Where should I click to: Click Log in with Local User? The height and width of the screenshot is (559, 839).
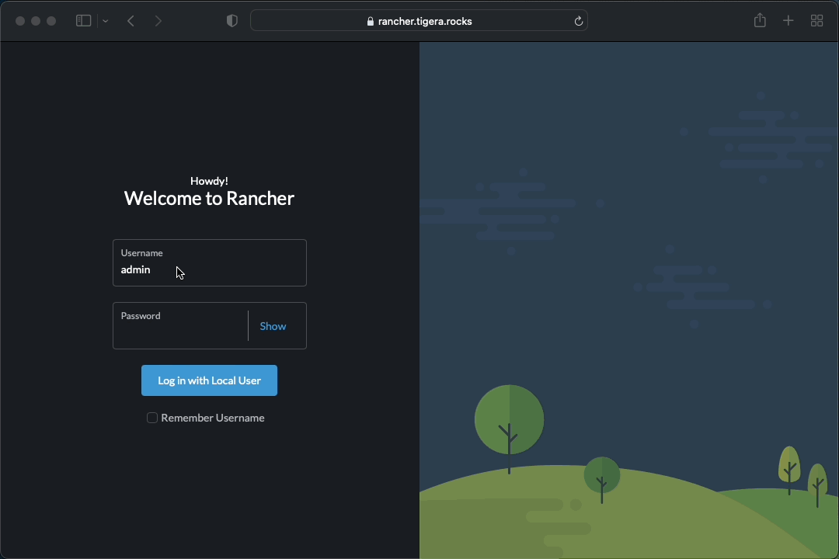pyautogui.click(x=209, y=380)
